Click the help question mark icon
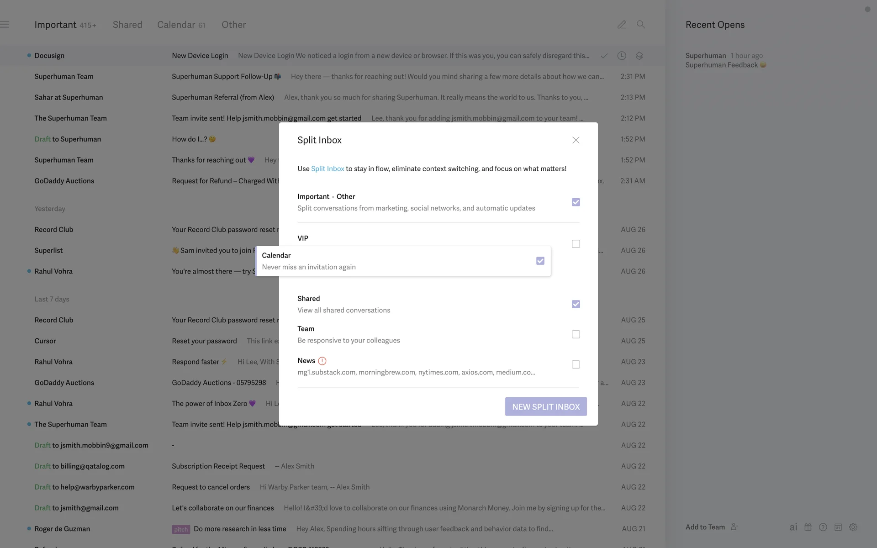This screenshot has height=548, width=877. [x=823, y=527]
